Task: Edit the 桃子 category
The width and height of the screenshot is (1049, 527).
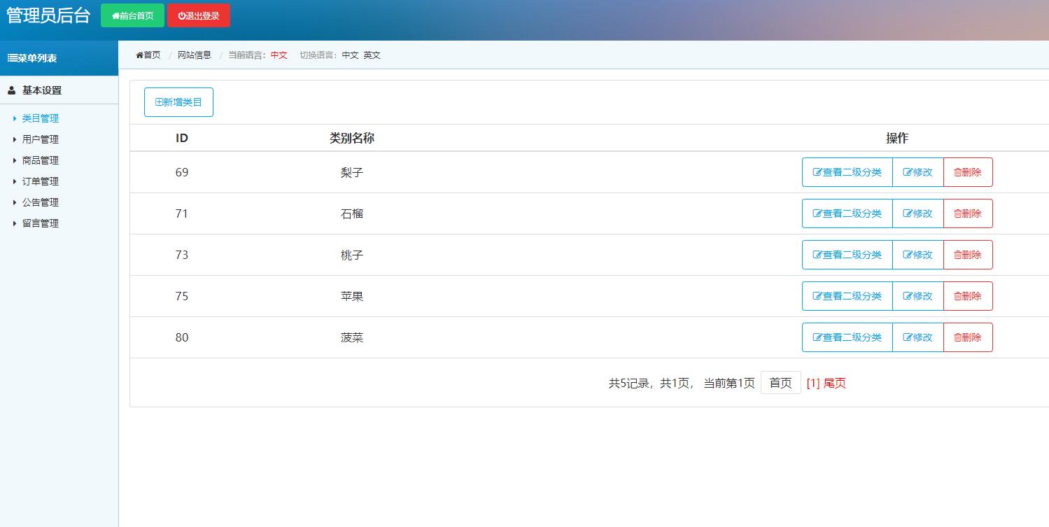Action: (918, 255)
